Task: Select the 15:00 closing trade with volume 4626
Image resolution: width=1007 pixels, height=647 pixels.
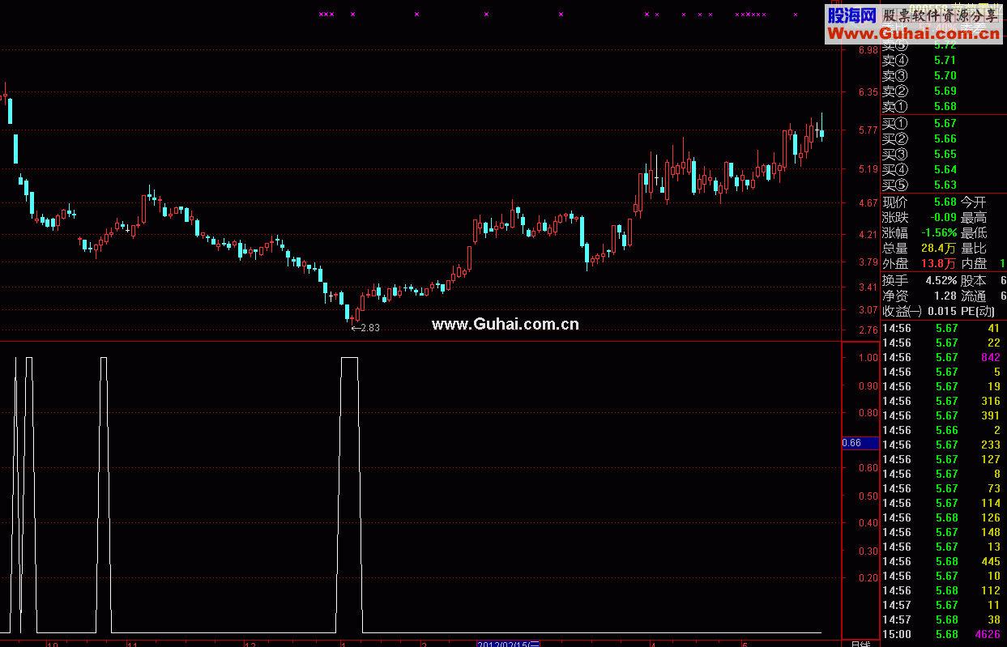Action: coord(942,634)
